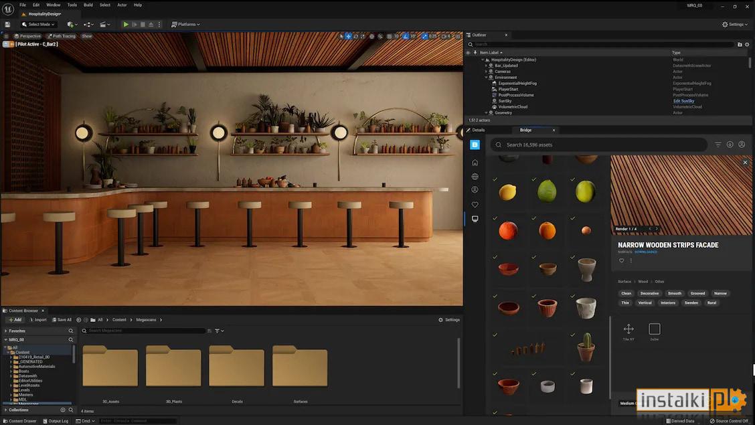Click Save All in Content Browser

pos(62,320)
